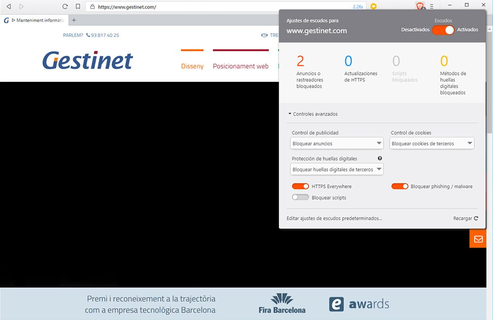The width and height of the screenshot is (493, 320).
Task: Open the Protección de huellas digitales dropdown
Action: tap(337, 169)
